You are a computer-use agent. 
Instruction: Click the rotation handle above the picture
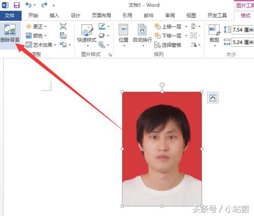coord(162,84)
